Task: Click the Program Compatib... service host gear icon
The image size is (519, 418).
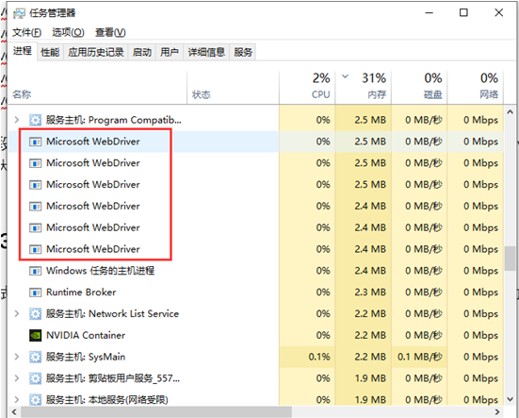Action: (35, 120)
